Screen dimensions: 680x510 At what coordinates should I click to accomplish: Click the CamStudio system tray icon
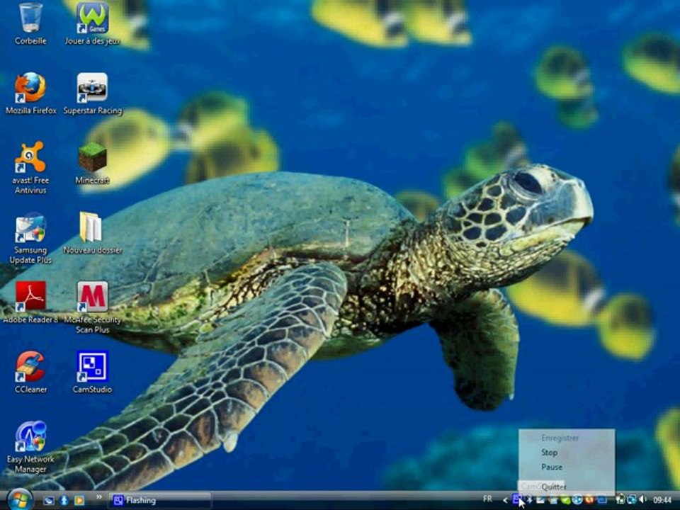(517, 499)
